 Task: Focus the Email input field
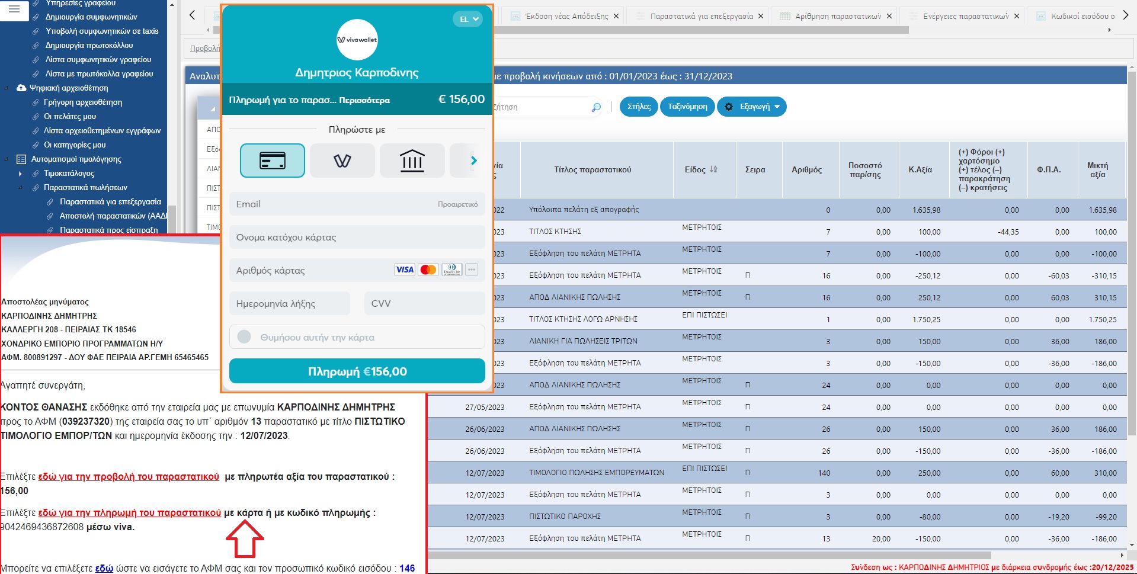pos(357,204)
